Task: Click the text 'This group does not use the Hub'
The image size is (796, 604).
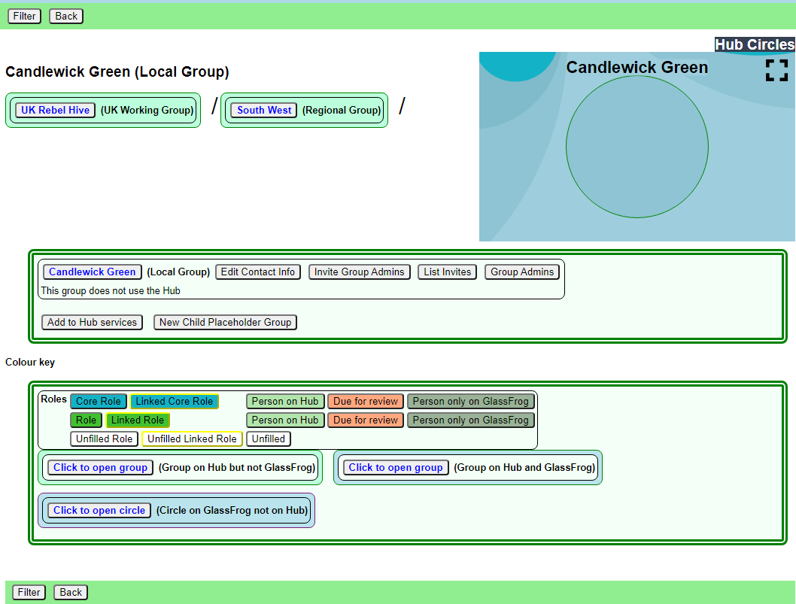Action: point(111,291)
